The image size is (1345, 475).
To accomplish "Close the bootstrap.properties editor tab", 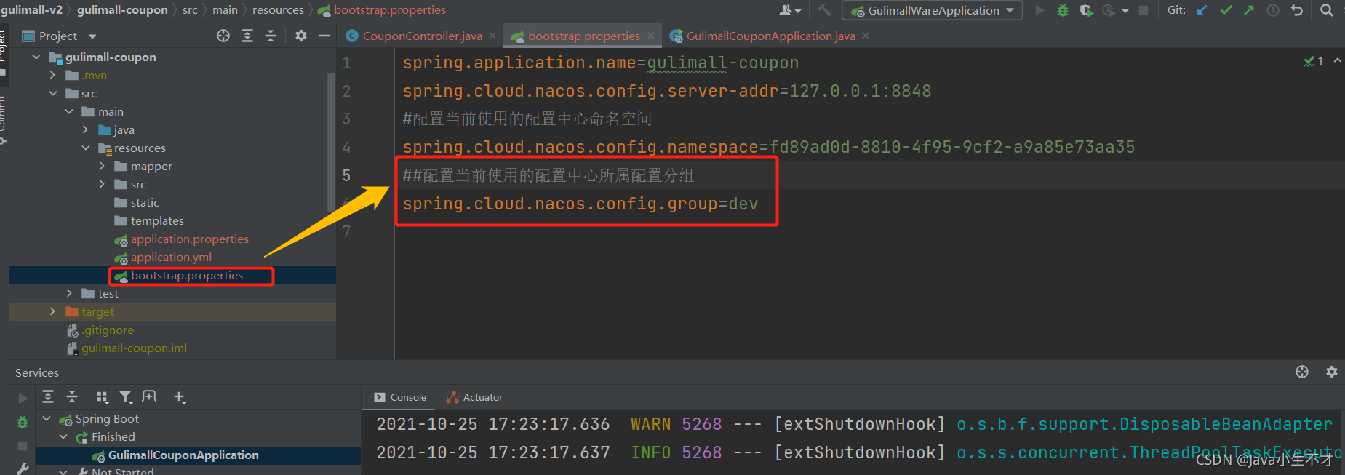I will click(650, 36).
